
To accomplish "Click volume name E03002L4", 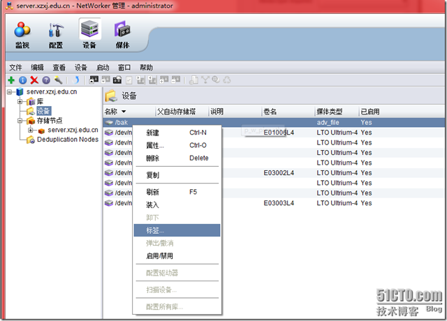I will point(279,173).
